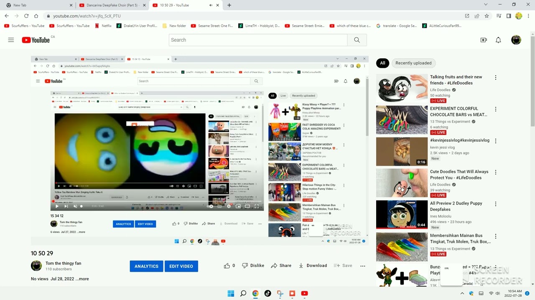This screenshot has height=300, width=535.
Task: Open the New folder bookmarks folder
Action: point(174,25)
